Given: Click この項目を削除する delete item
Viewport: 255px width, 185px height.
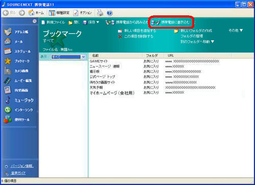Looking at the screenshot, I should [x=136, y=36].
